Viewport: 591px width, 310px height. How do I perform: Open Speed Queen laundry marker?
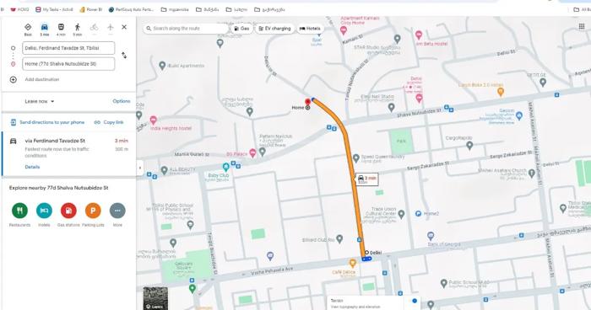click(x=355, y=158)
